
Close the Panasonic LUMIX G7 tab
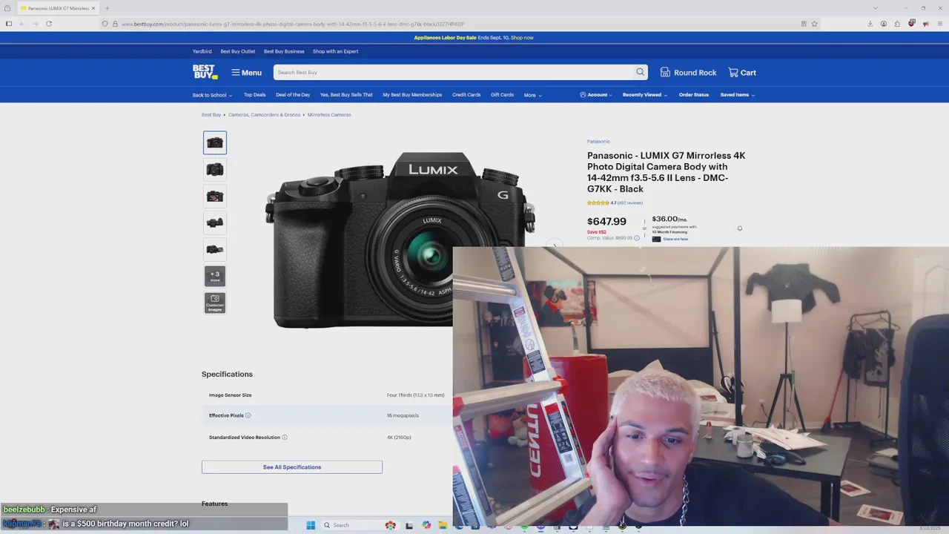pyautogui.click(x=93, y=8)
